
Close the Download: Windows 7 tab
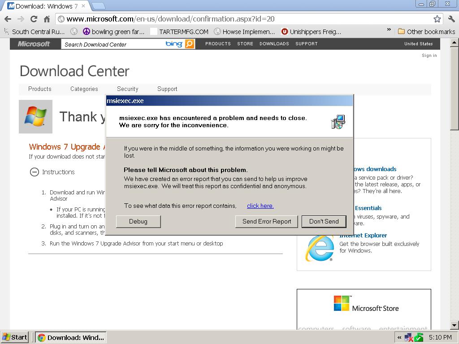[x=83, y=6]
